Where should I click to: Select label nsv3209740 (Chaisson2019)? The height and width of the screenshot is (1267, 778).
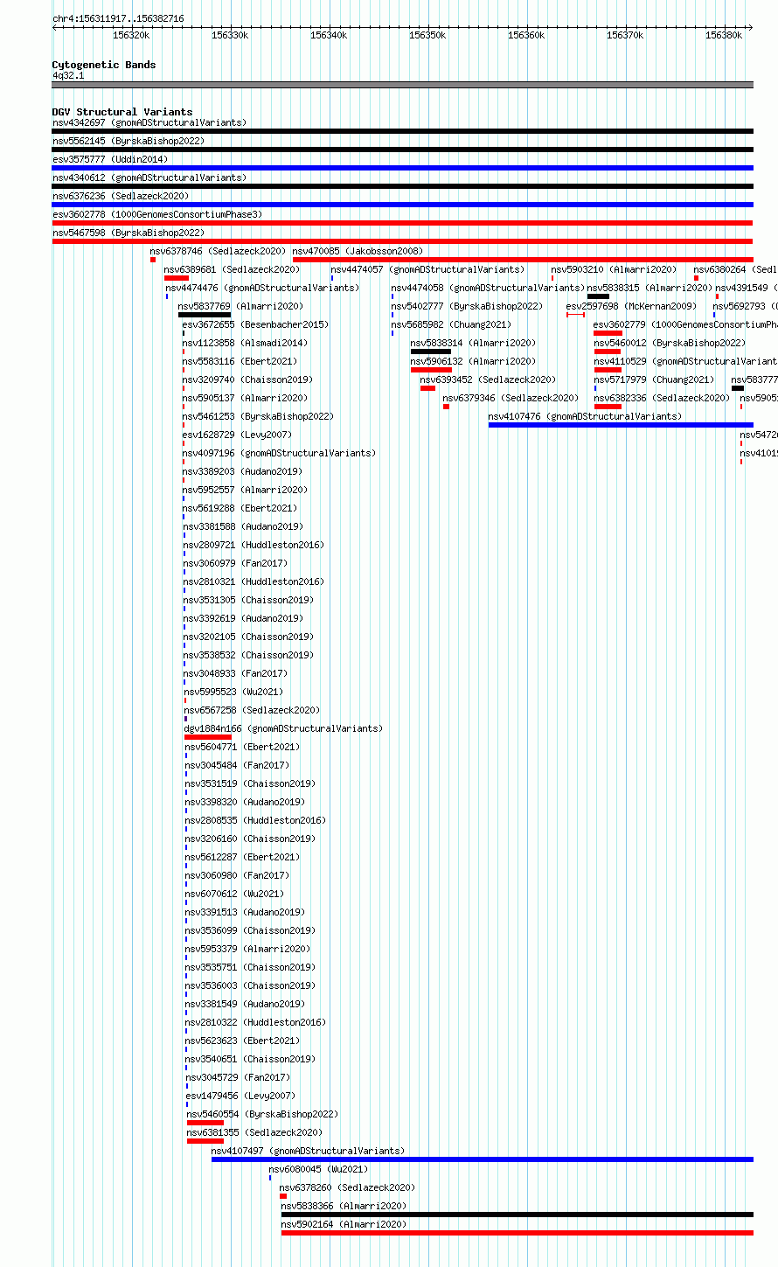pyautogui.click(x=247, y=379)
